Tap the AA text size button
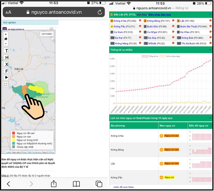The image size is (214, 191). click(8, 12)
